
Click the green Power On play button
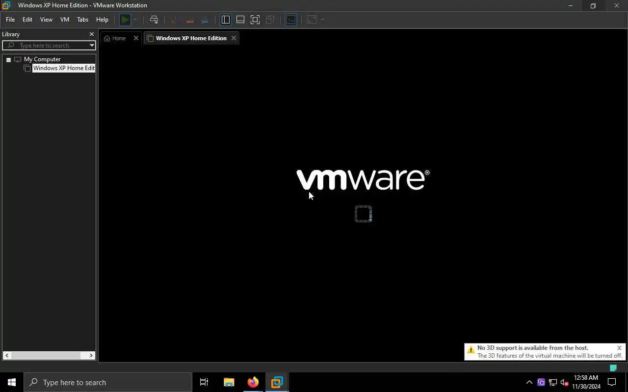tap(125, 20)
